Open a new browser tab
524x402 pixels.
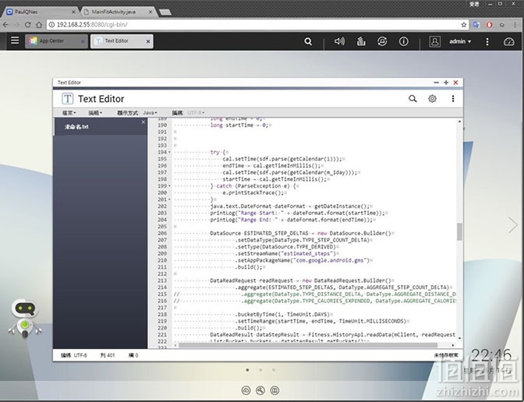(x=165, y=12)
